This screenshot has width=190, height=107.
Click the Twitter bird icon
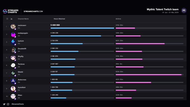pyautogui.click(x=4, y=104)
